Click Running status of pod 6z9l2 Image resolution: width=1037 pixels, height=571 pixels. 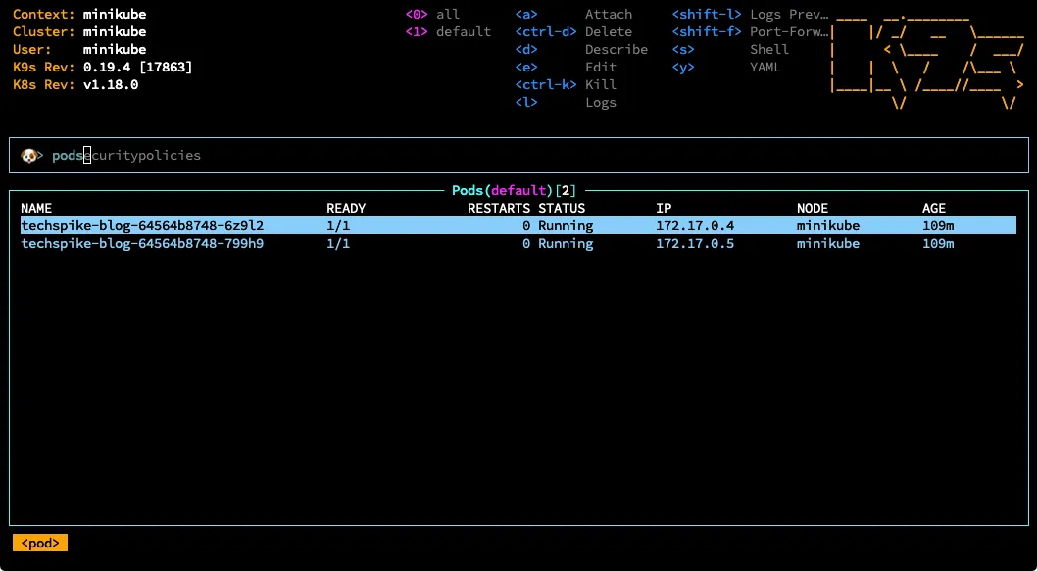pos(566,226)
